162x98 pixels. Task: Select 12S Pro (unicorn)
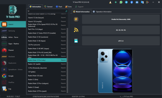[x=47, y=45]
